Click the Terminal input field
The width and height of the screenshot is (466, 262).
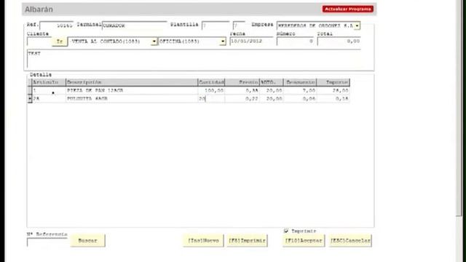click(x=135, y=25)
